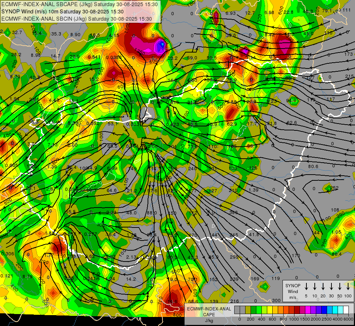Click the '69.5' value on the map

pyautogui.click(x=112, y=146)
